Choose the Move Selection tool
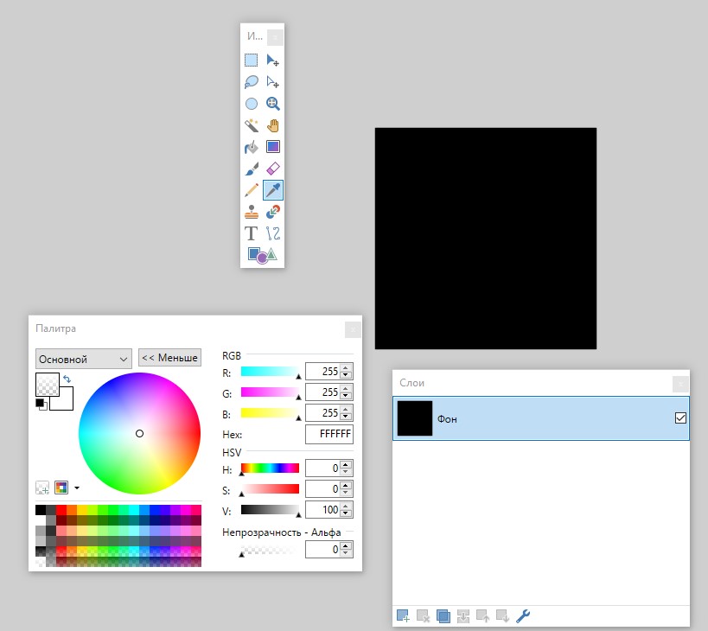This screenshot has width=708, height=631. tap(272, 82)
